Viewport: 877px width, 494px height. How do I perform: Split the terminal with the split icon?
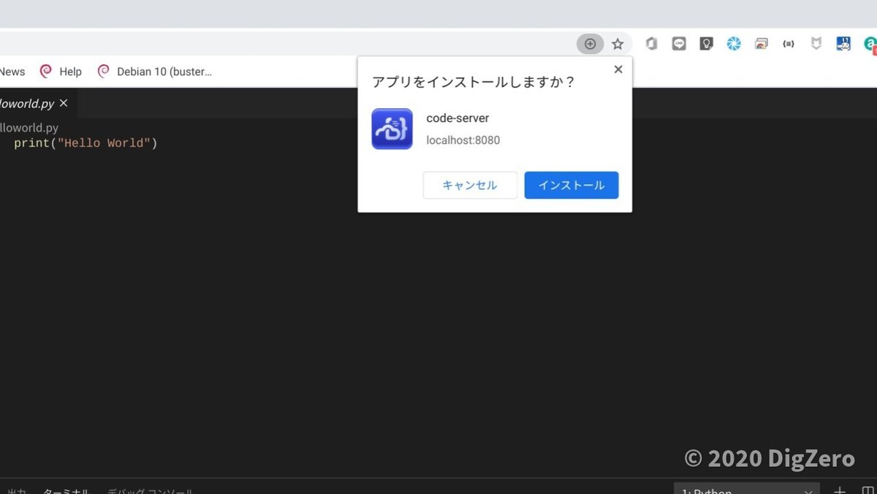(867, 490)
